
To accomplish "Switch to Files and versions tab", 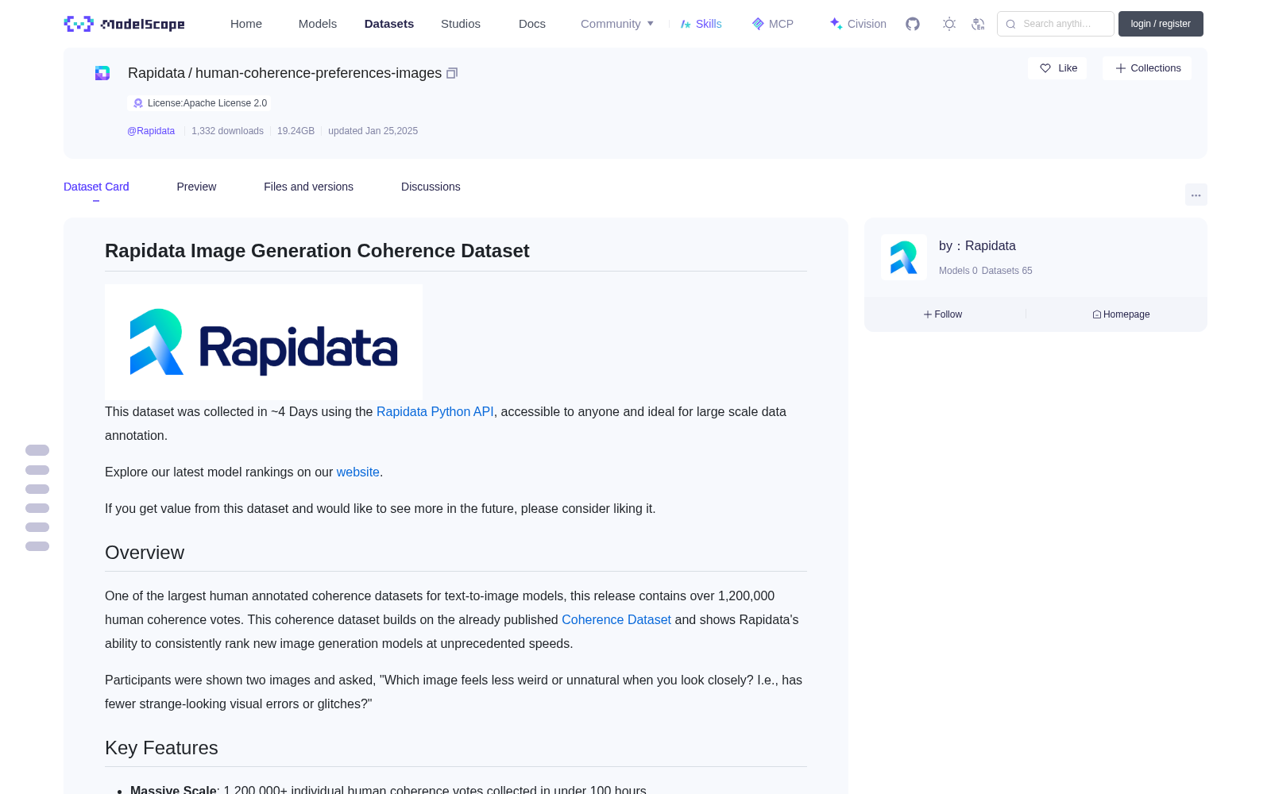I will (x=308, y=187).
